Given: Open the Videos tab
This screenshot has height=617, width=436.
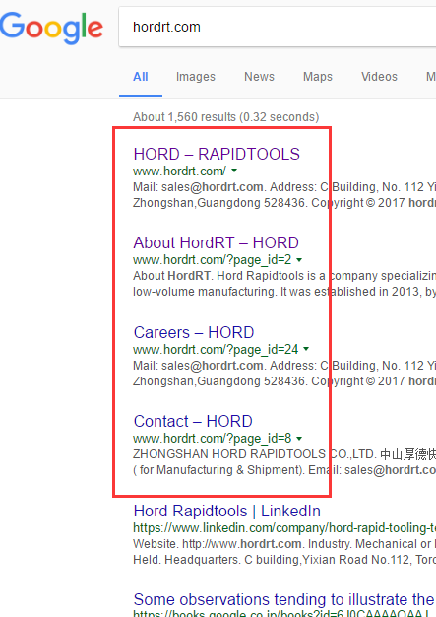Looking at the screenshot, I should [380, 76].
